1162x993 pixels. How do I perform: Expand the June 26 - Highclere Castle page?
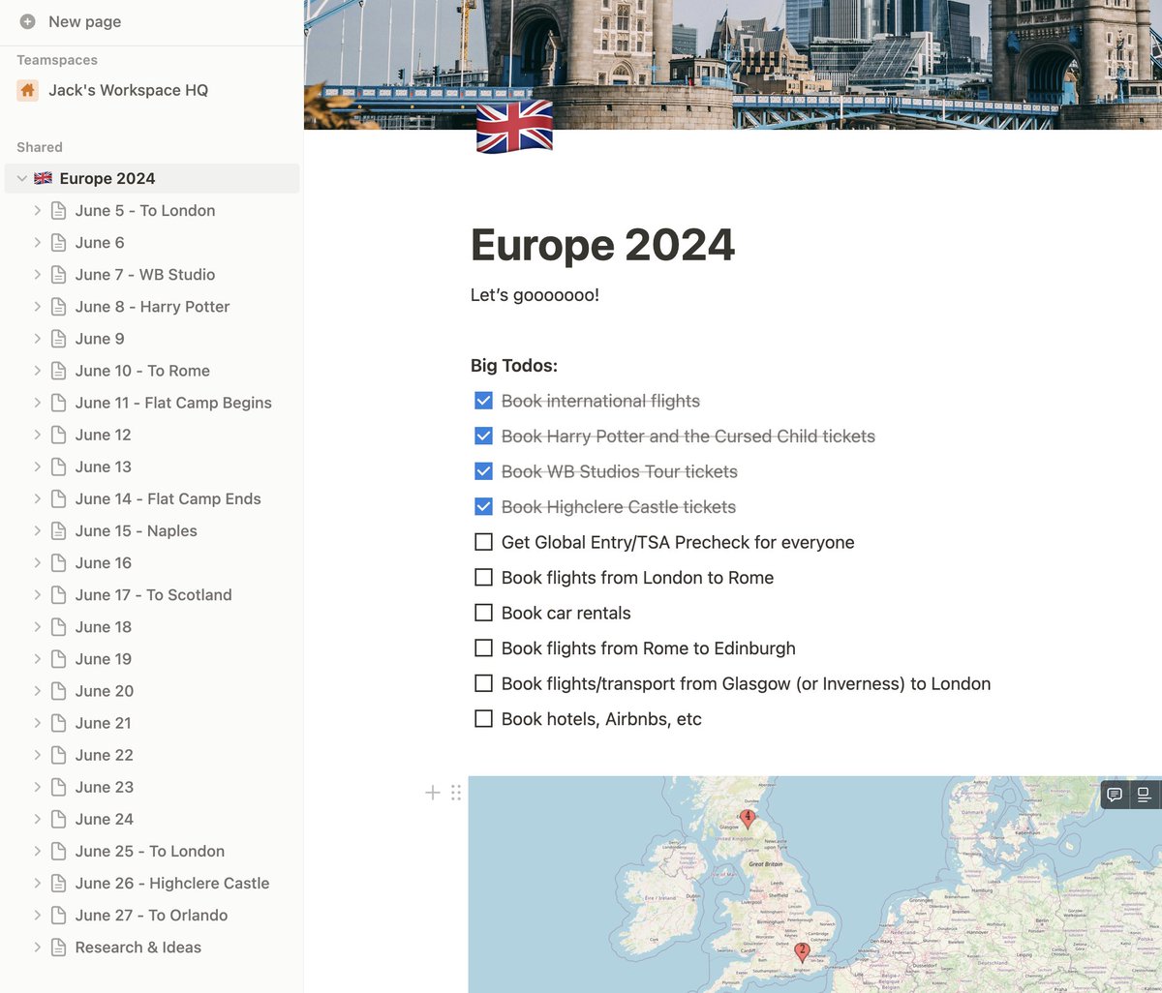37,883
